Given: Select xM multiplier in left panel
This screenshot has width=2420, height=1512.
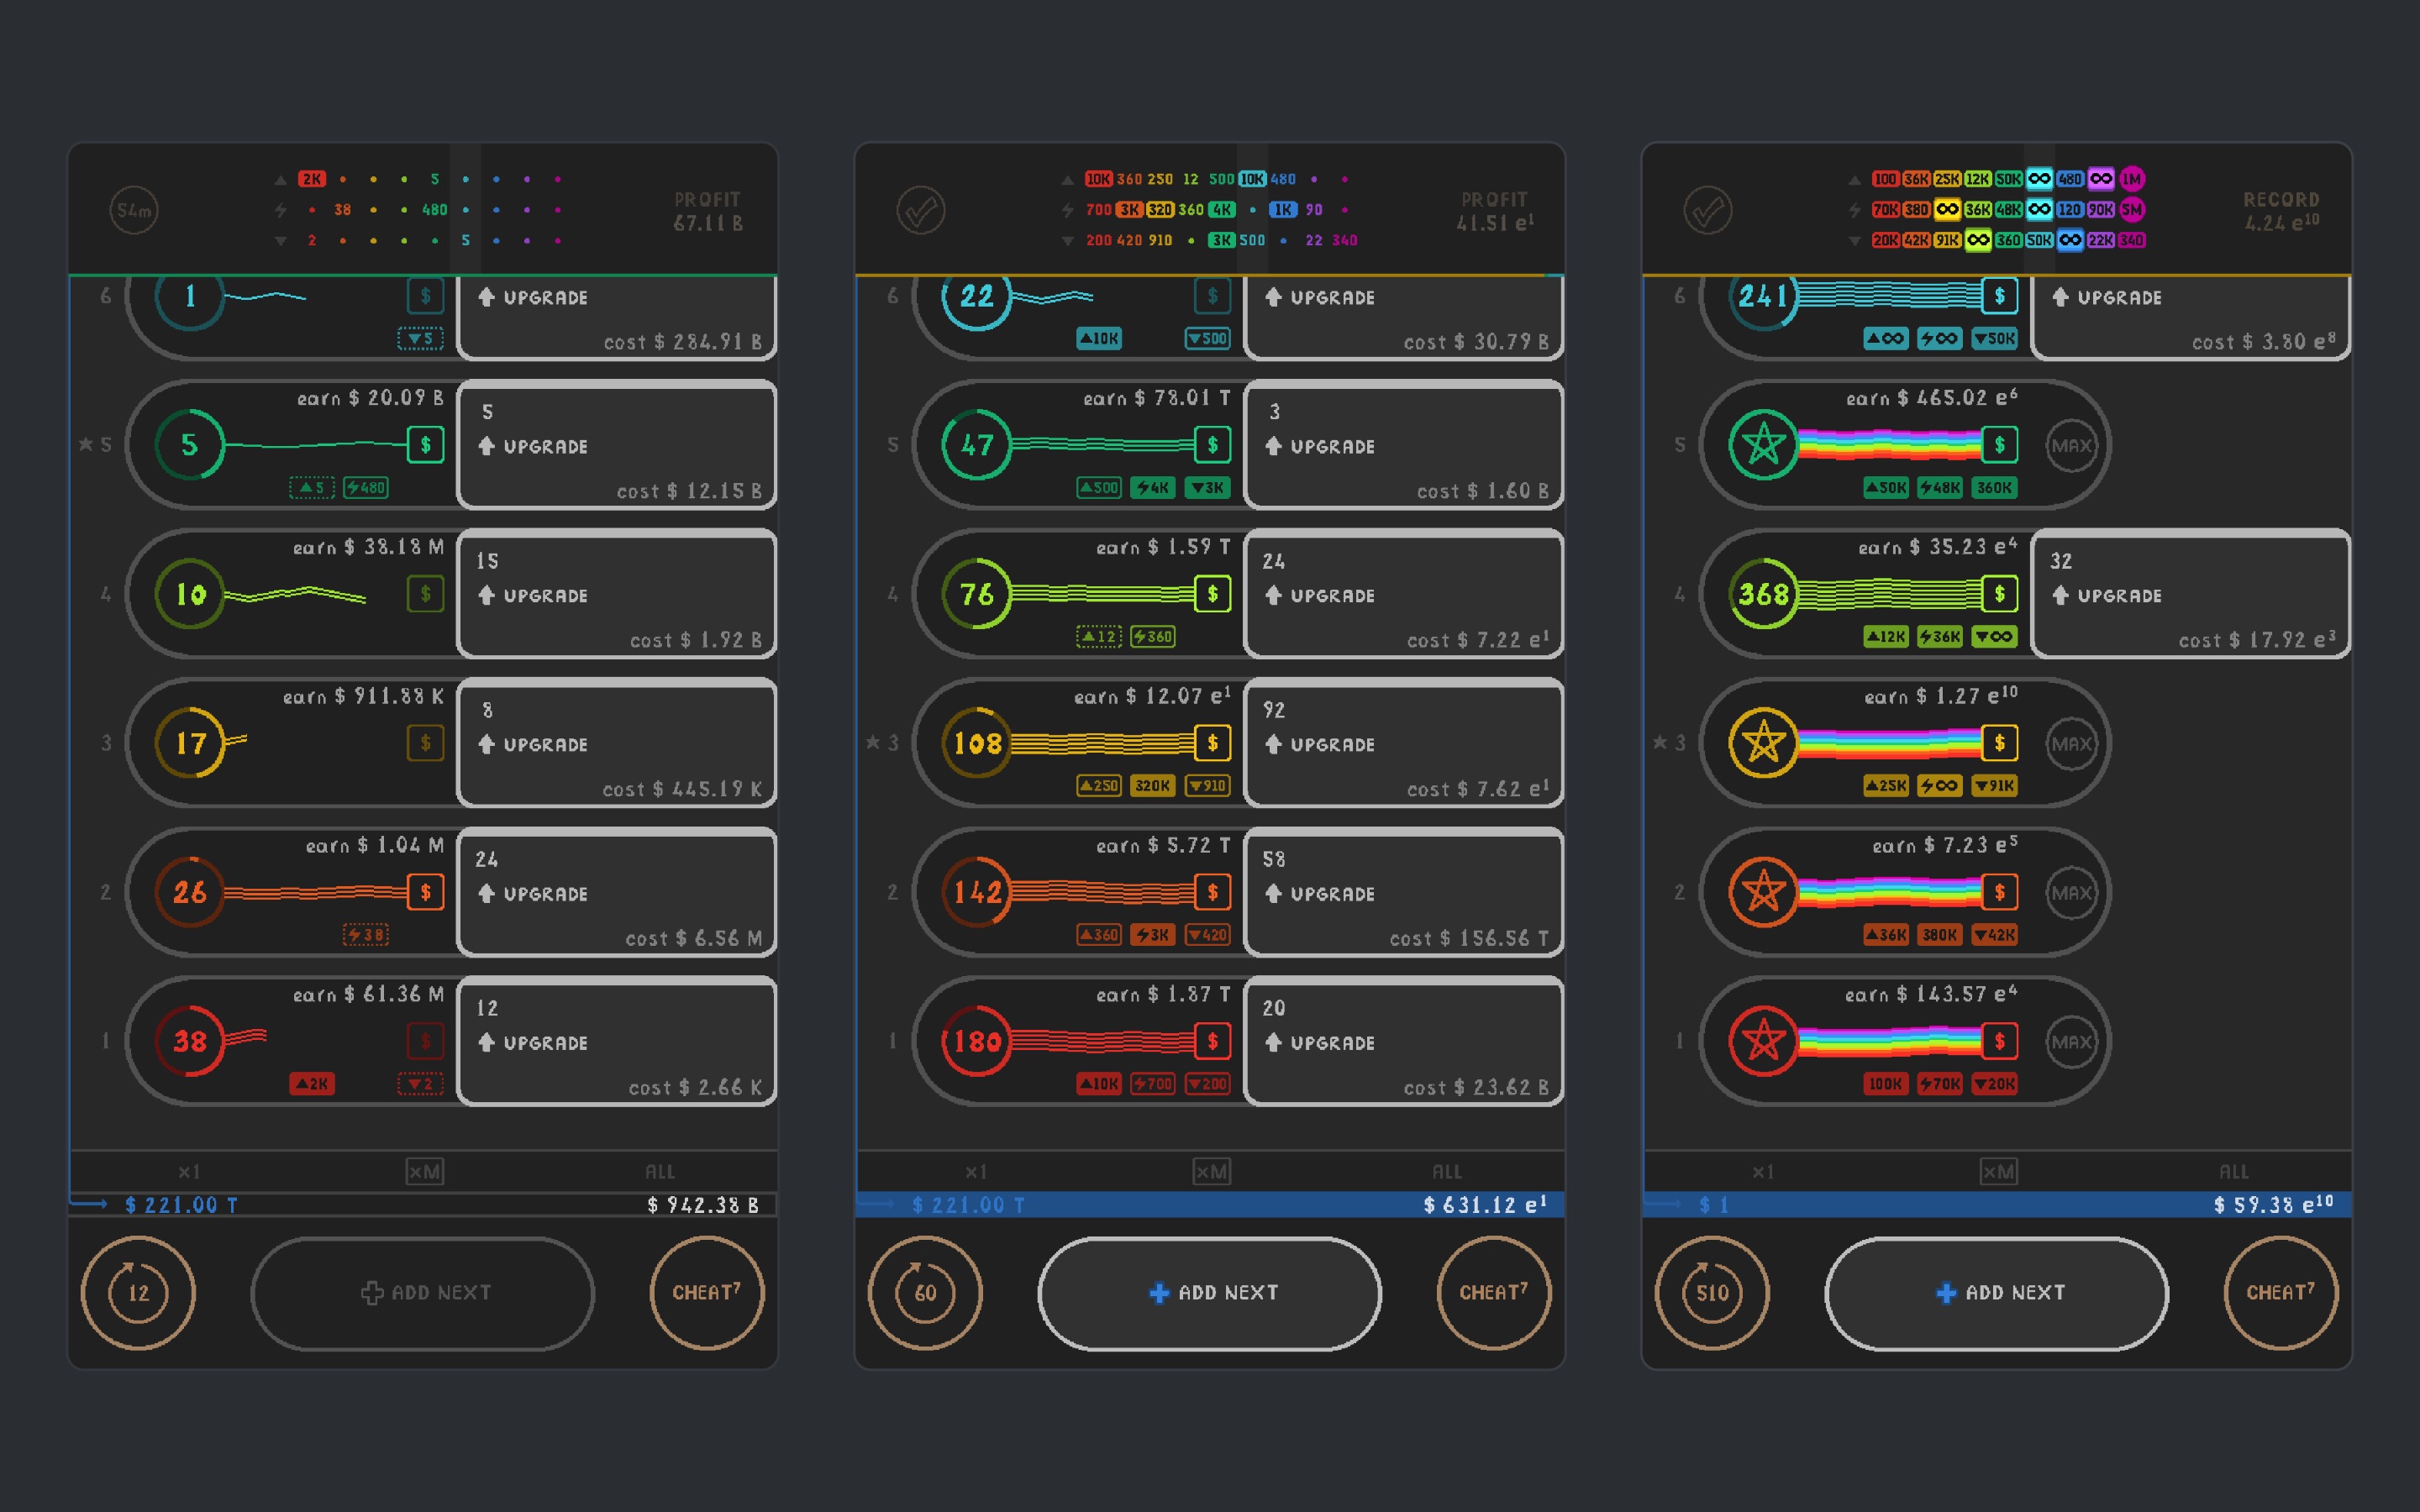Looking at the screenshot, I should coord(425,1172).
